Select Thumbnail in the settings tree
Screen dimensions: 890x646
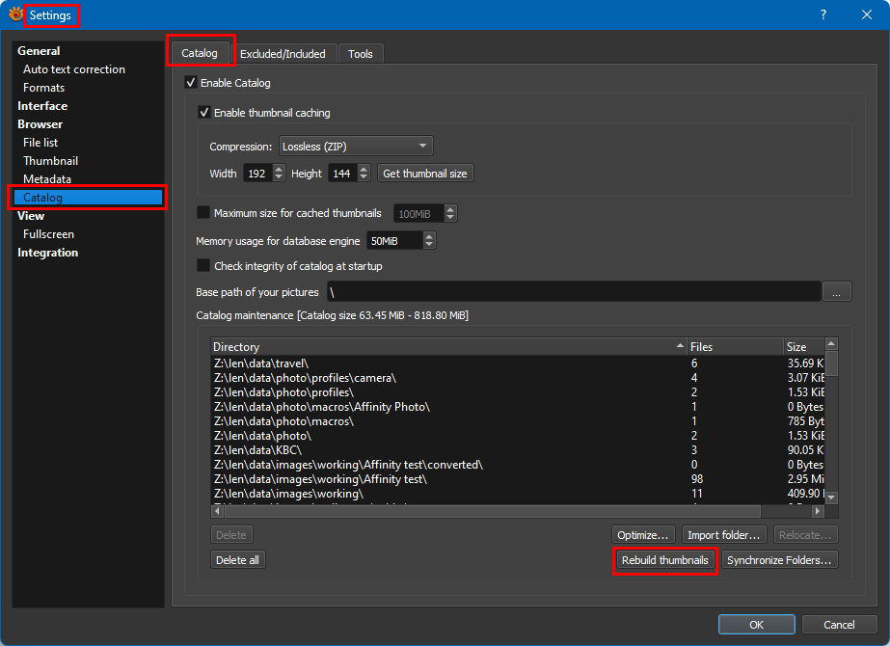click(x=50, y=161)
